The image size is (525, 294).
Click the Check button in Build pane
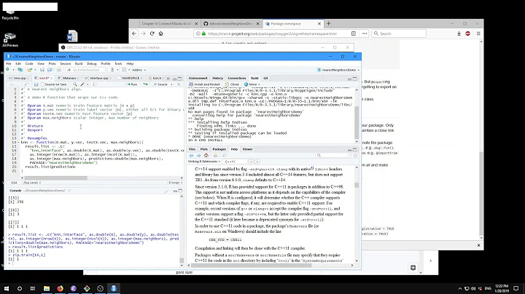[233, 84]
